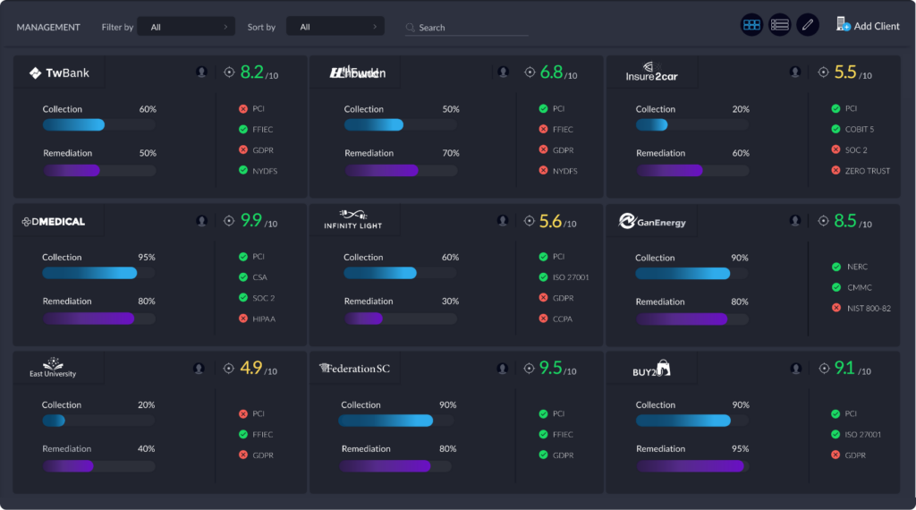Click the target icon beside BUY2 score 9.1
916x510 pixels.
coord(824,368)
